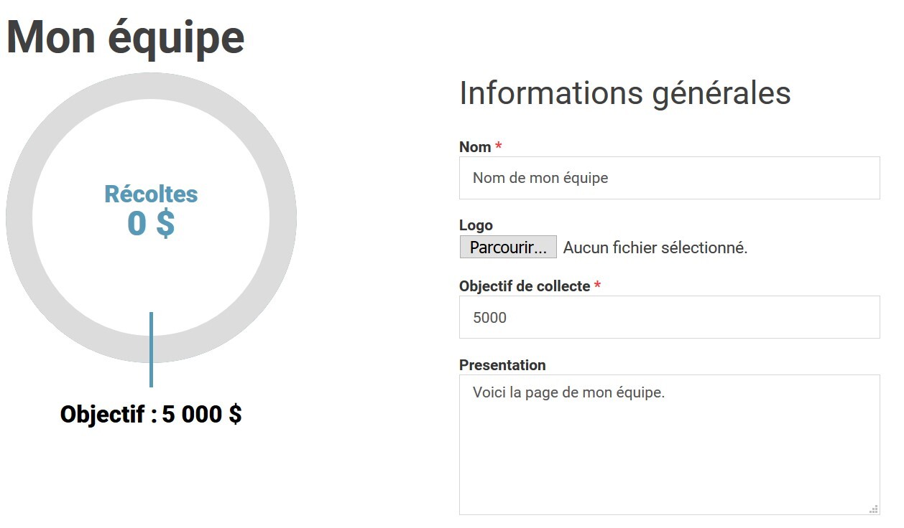Click the placeholder Nom de mon équipe
Image resolution: width=904 pixels, height=528 pixels.
coord(540,177)
